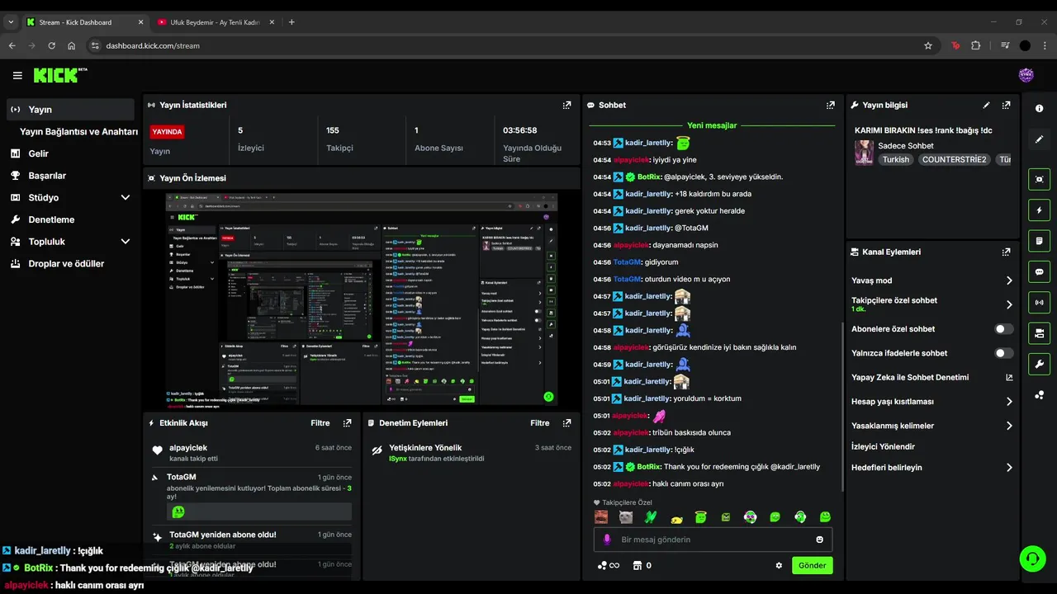This screenshot has width=1057, height=594.
Task: Toggle the broadcast signal icon in right sidebar
Action: (1039, 302)
